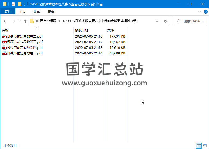This screenshot has width=209, height=149.
Task: Switch to the 查看 ribbon tab
Action: [51, 12]
